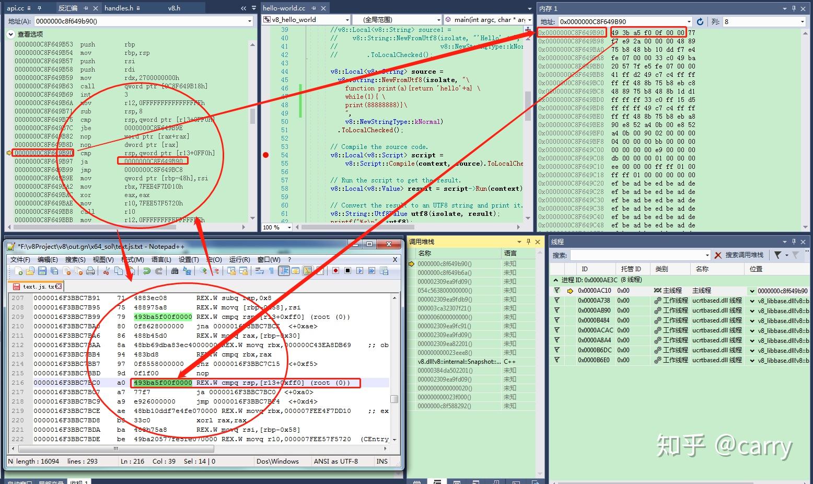The image size is (813, 484).
Task: Click Start Recording macro icon
Action: pyautogui.click(x=335, y=271)
